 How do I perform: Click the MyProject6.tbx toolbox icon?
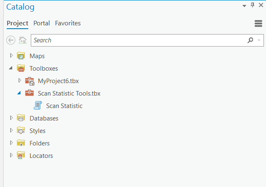30,81
